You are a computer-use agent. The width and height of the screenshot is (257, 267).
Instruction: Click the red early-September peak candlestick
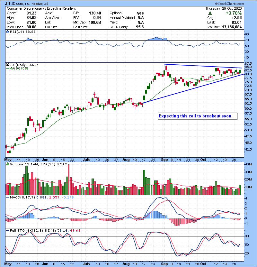(166, 68)
